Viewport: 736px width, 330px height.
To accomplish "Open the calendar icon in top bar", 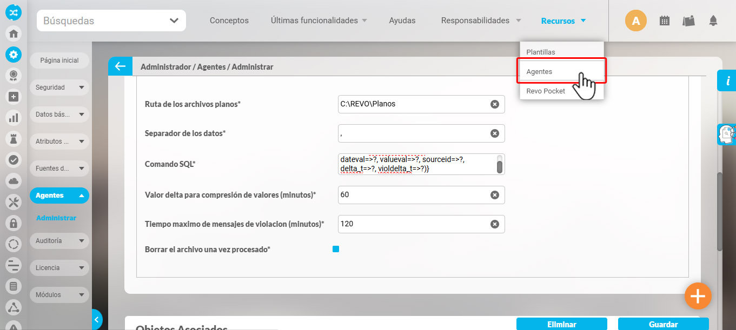I will click(665, 21).
